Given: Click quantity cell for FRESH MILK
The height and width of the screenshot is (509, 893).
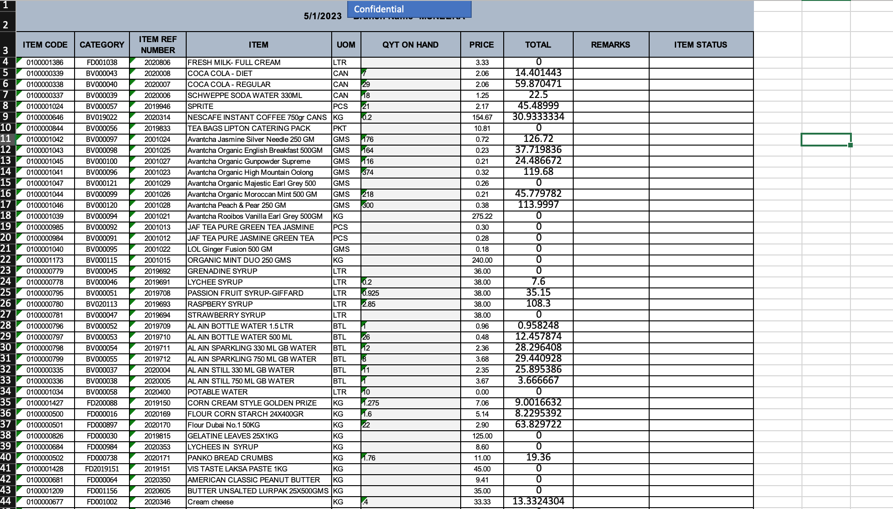Looking at the screenshot, I should click(410, 63).
